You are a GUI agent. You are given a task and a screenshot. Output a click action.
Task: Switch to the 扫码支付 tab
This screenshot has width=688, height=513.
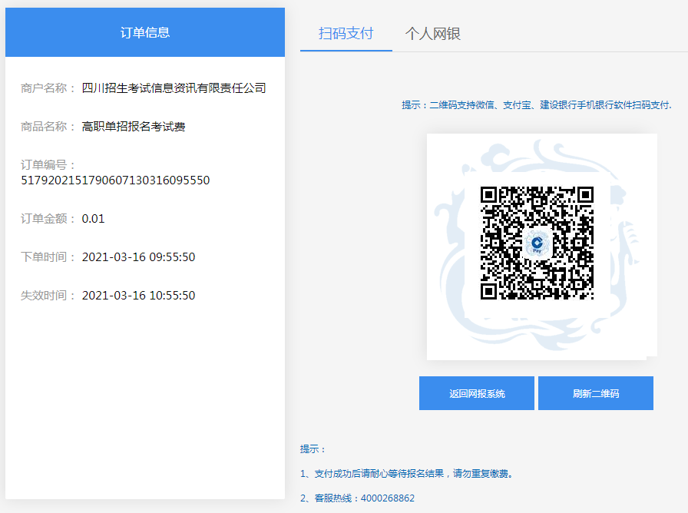point(346,34)
